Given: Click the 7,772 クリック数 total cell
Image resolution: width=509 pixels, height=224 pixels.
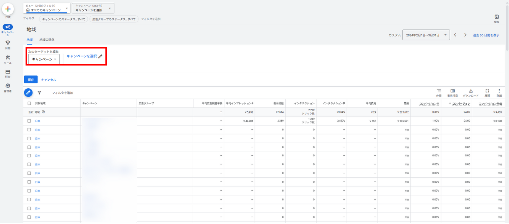Looking at the screenshot, I should [x=308, y=112].
